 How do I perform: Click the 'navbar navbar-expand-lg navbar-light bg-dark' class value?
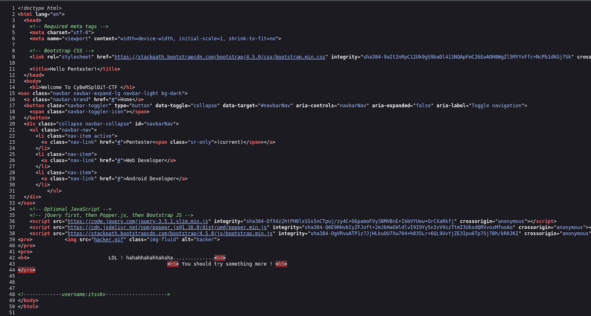(x=117, y=93)
